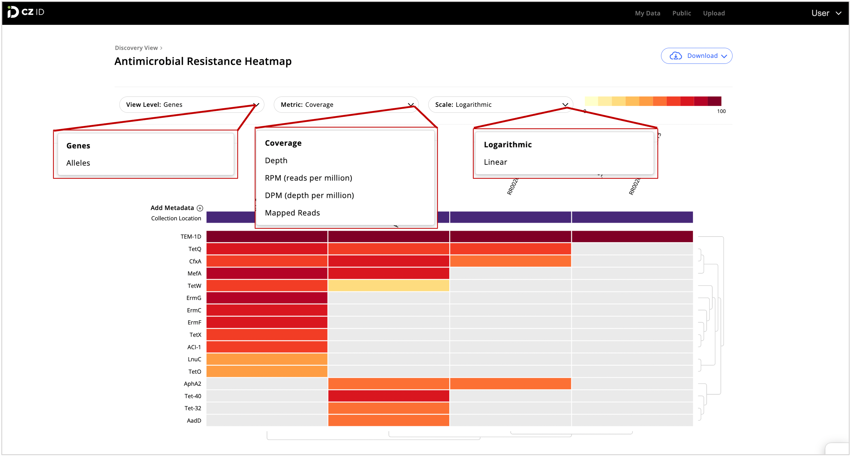Go to My Data page

pyautogui.click(x=647, y=13)
